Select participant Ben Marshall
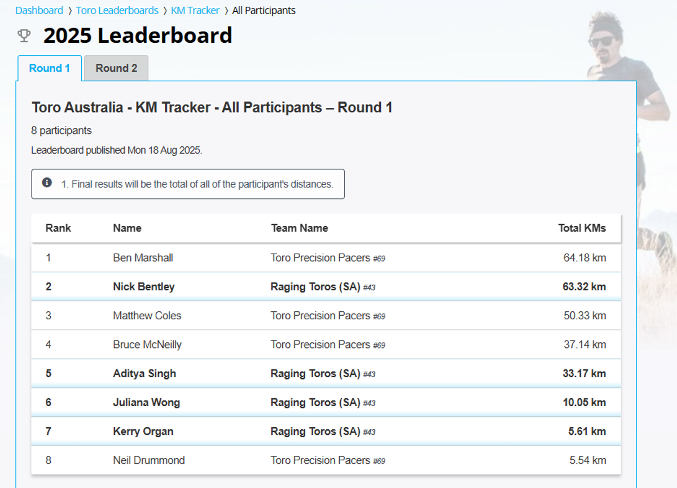This screenshot has height=488, width=677. pyautogui.click(x=143, y=258)
